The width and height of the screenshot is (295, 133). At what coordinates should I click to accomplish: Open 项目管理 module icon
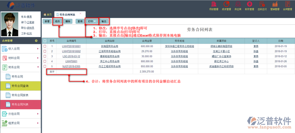(214, 4)
